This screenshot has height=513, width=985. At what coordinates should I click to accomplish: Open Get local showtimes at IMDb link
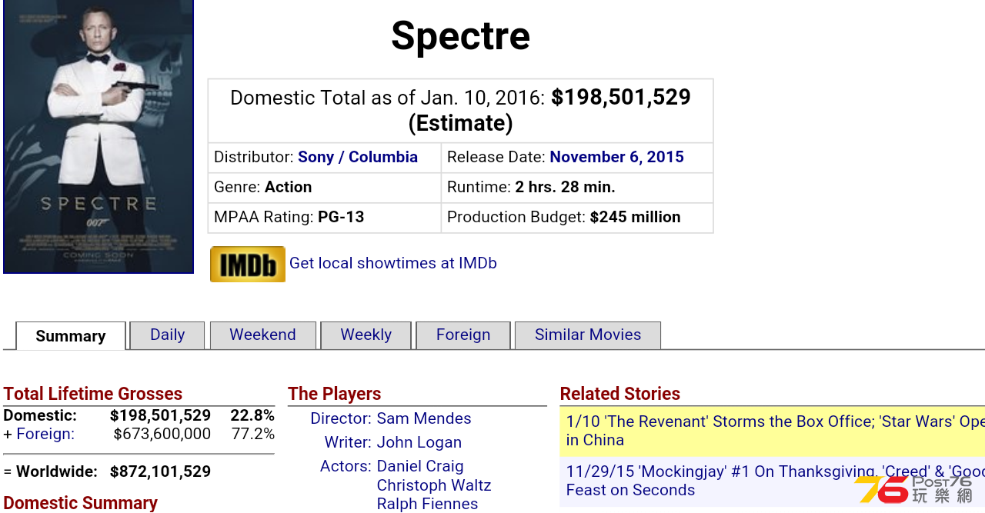(392, 263)
